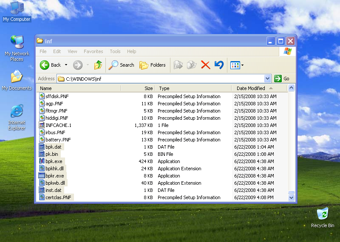Image resolution: width=340 pixels, height=242 pixels.
Task: Sort by the Date Modified column header
Action: pyautogui.click(x=260, y=88)
